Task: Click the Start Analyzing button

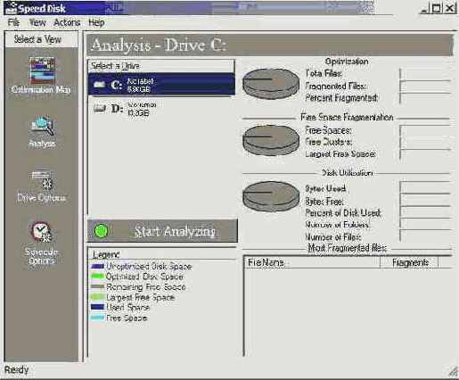Action: click(162, 231)
